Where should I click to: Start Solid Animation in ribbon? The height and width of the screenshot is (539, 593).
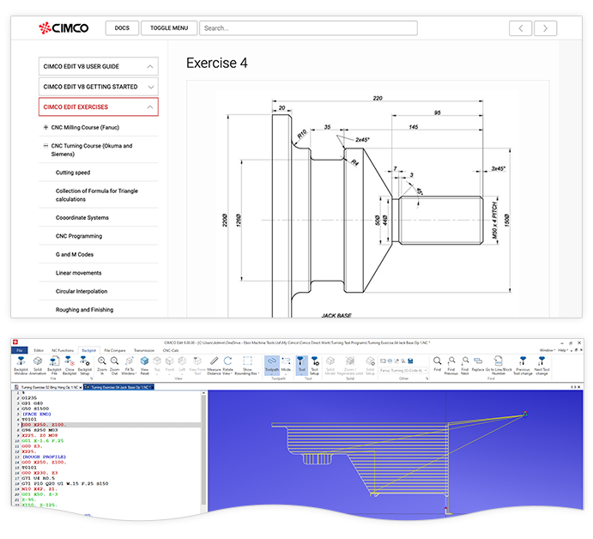tap(38, 365)
